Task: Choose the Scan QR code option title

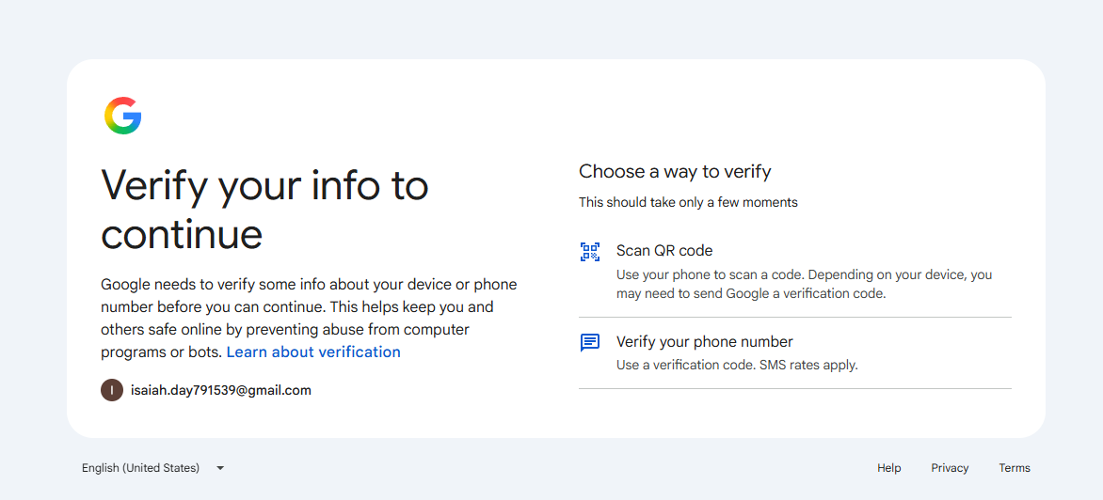Action: coord(664,251)
